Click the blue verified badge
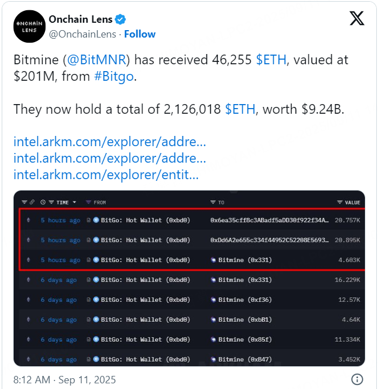This screenshot has width=378, height=389. tap(121, 19)
